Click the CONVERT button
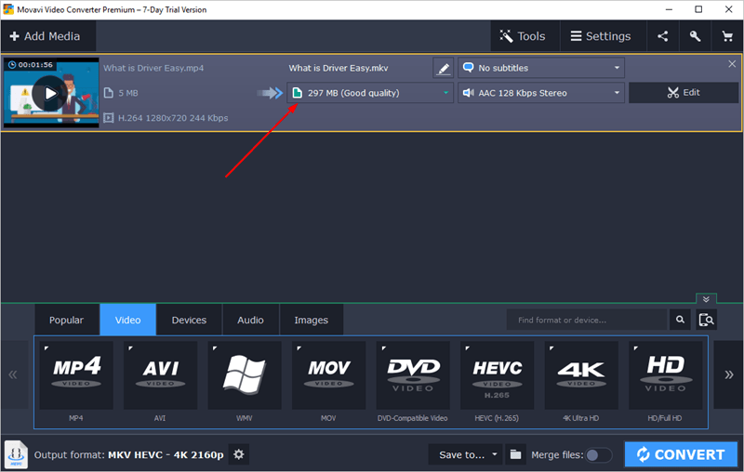This screenshot has width=744, height=472. pos(681,454)
